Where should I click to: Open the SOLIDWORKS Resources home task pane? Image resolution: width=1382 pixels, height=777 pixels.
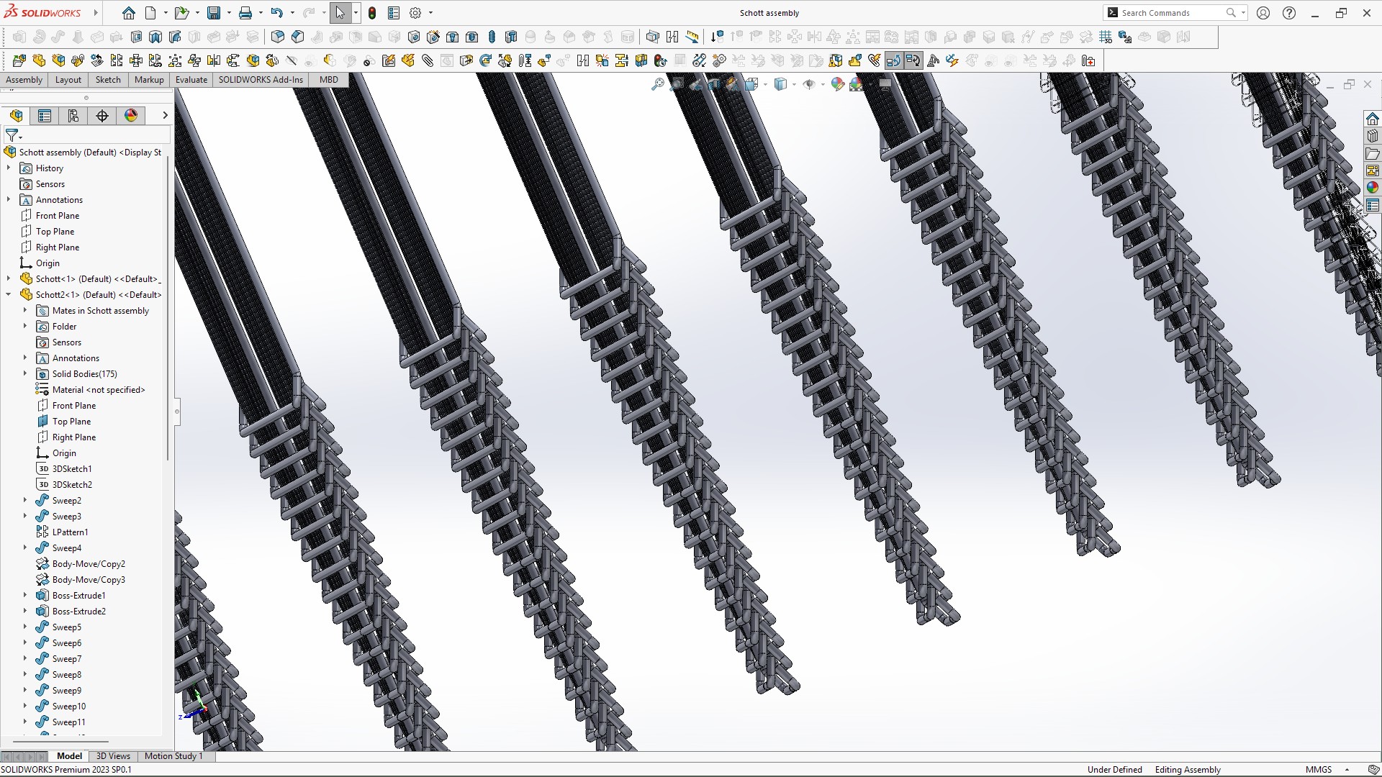[x=1372, y=119]
